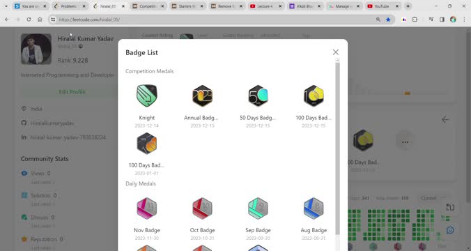Click the Edit Profile button
This screenshot has width=471, height=251.
72,91
